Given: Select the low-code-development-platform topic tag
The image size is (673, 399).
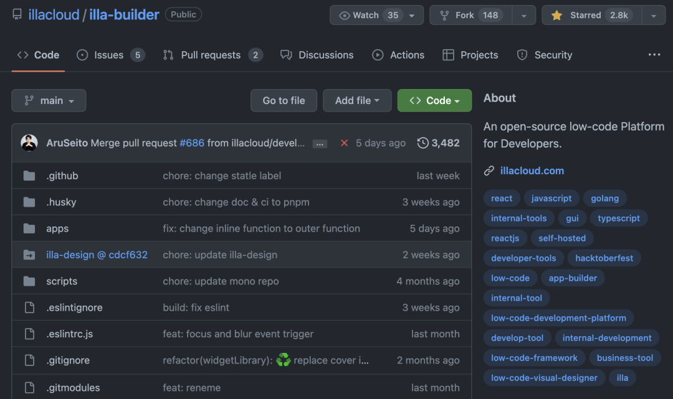Looking at the screenshot, I should tap(559, 318).
